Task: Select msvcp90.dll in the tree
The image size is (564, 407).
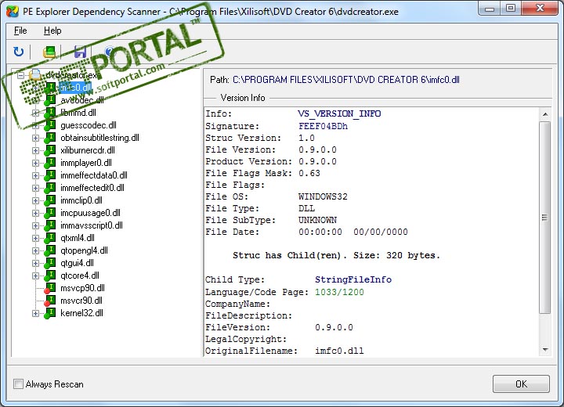Action: [x=82, y=288]
